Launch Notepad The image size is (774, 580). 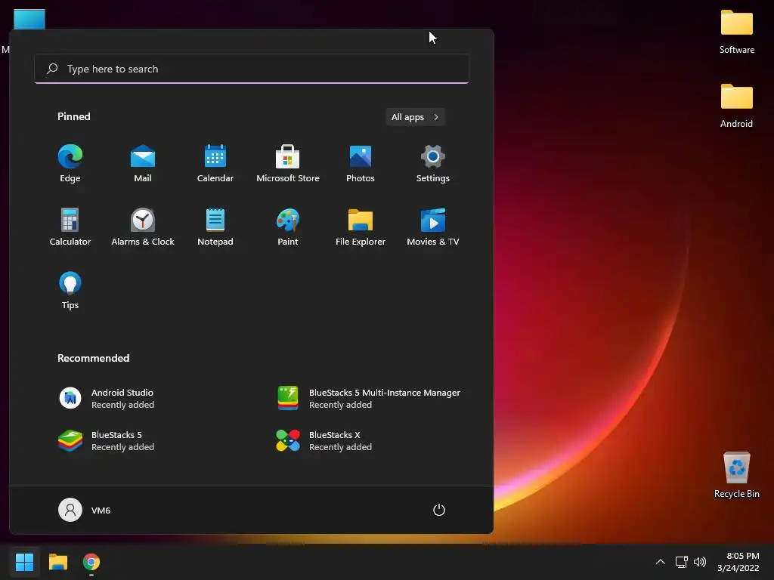pos(215,227)
